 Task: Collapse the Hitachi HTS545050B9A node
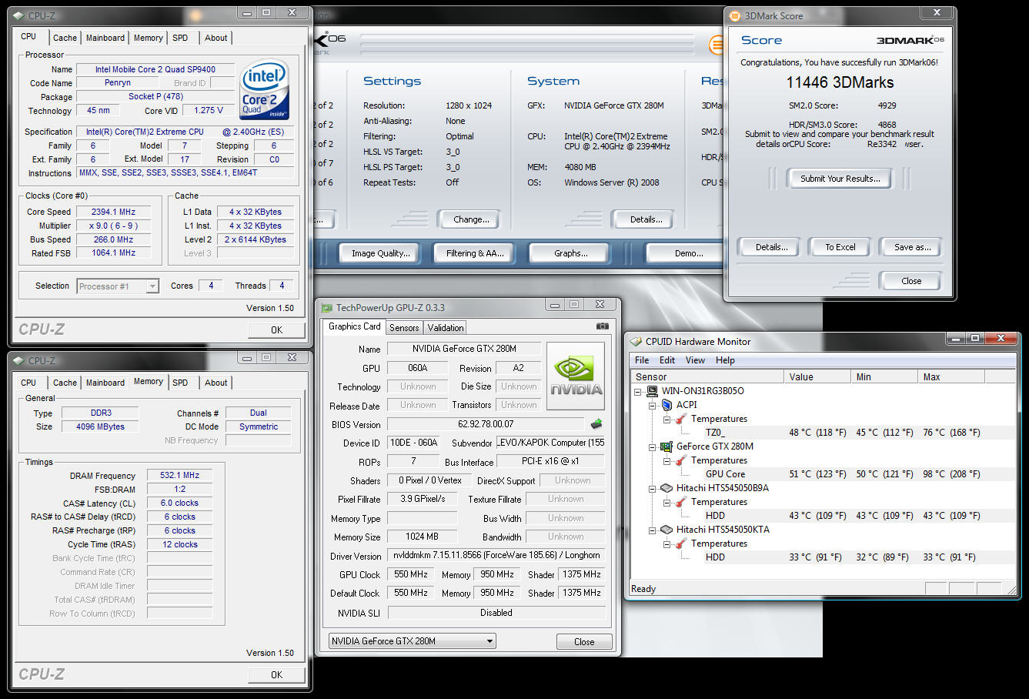(653, 488)
